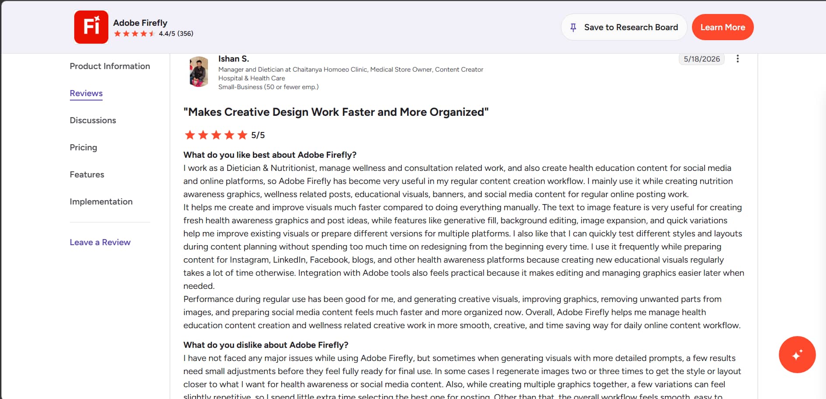Click the Adobe Firefly Fi logo
This screenshot has width=826, height=399.
tap(91, 27)
